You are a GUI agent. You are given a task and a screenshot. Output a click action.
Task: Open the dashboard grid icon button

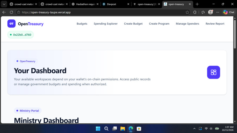213,72
